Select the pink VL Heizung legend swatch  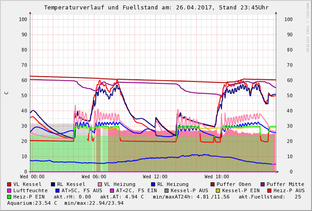100,184
